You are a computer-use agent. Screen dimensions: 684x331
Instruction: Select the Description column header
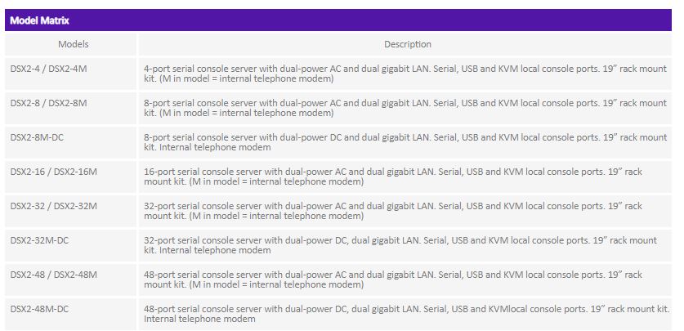coord(408,44)
